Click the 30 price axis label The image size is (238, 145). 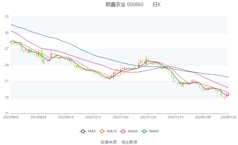click(7, 33)
